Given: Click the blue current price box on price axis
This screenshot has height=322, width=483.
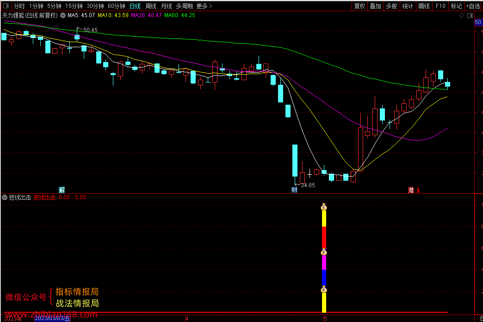Looking at the screenshot, I should (x=479, y=22).
